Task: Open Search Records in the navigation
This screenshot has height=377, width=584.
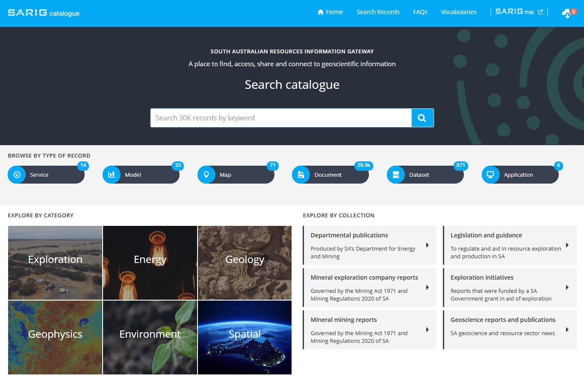Action: point(378,12)
